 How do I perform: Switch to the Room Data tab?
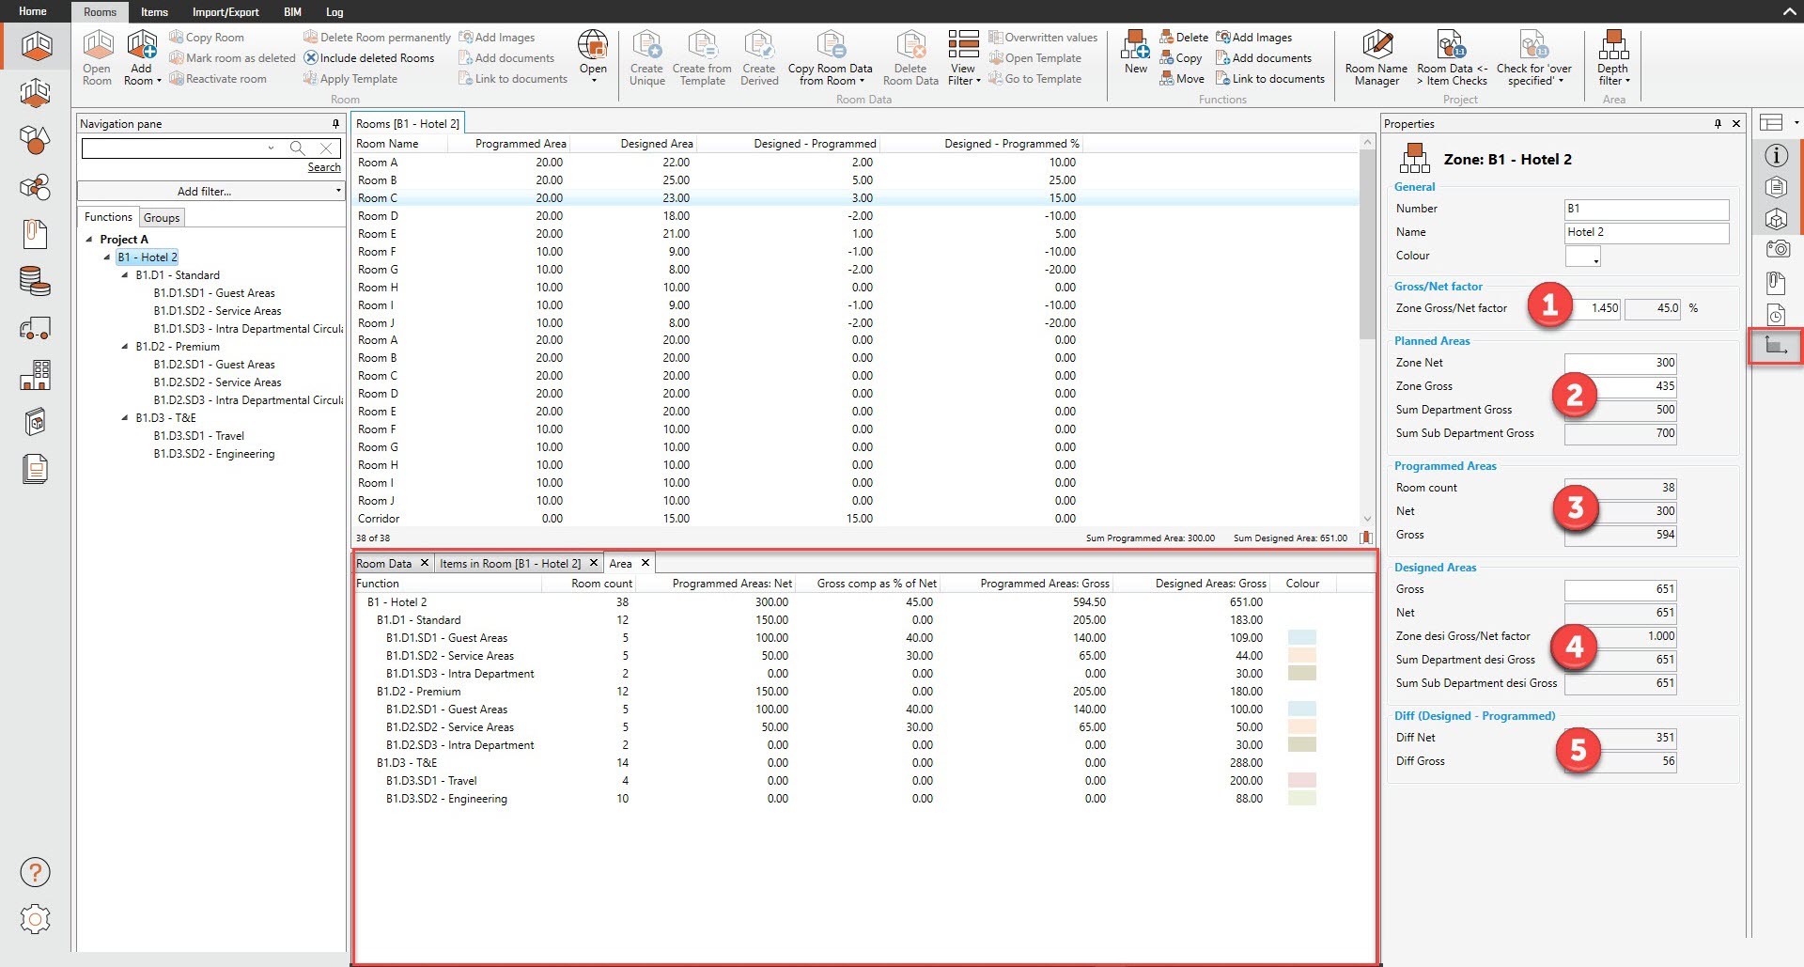pyautogui.click(x=384, y=564)
